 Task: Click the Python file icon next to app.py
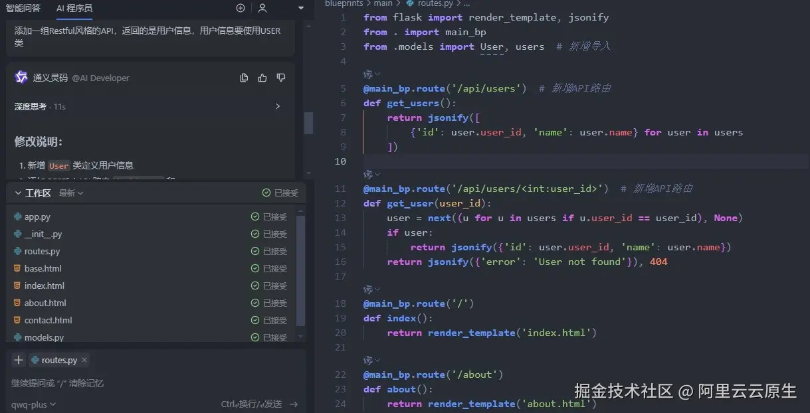18,216
